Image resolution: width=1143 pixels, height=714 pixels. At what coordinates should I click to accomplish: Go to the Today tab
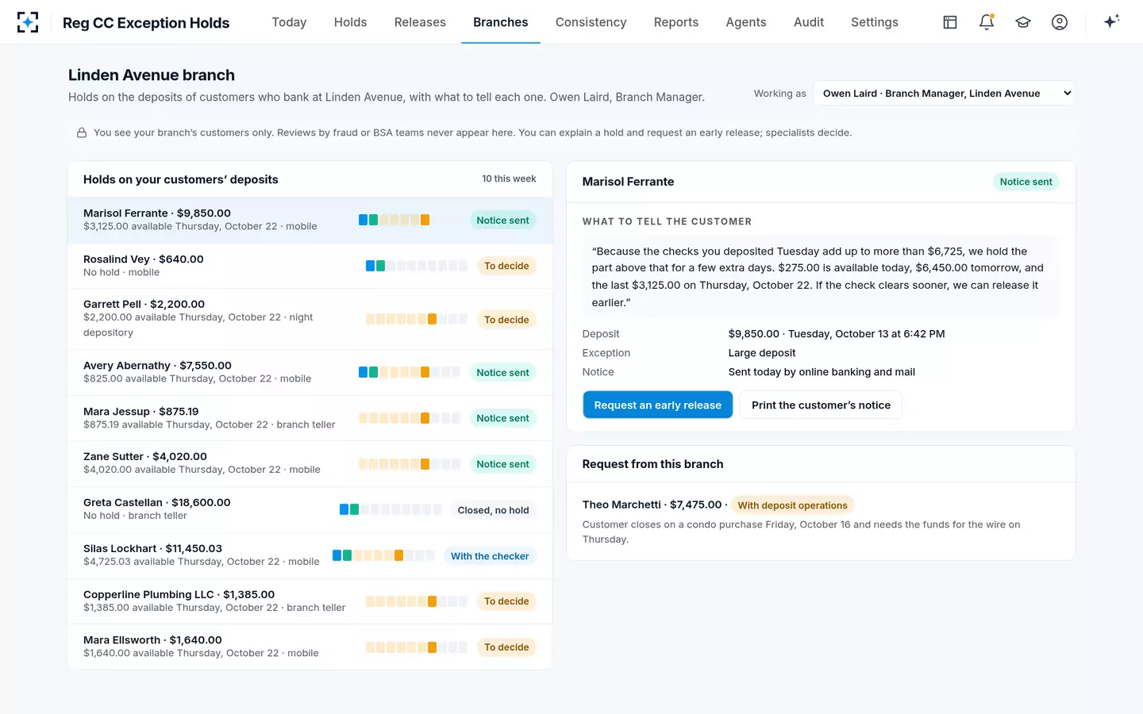click(x=289, y=22)
